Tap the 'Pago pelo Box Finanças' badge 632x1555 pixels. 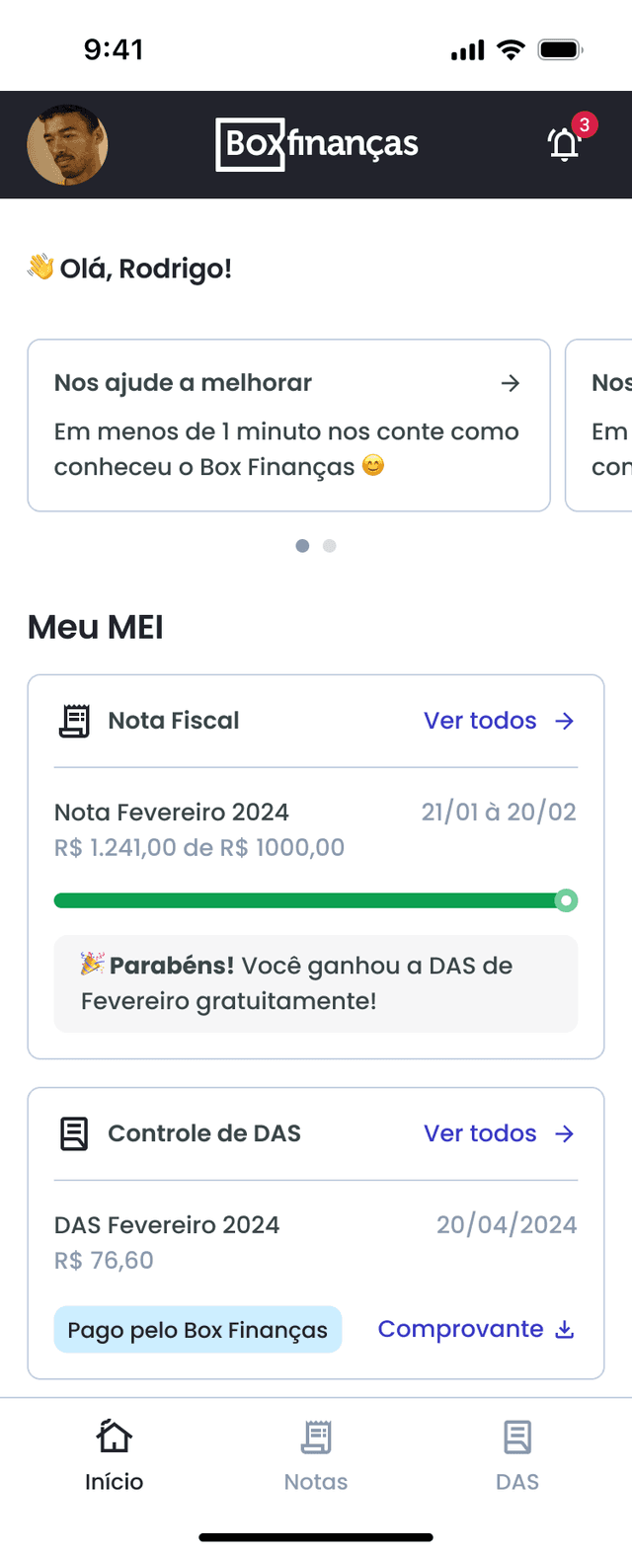tap(197, 1330)
